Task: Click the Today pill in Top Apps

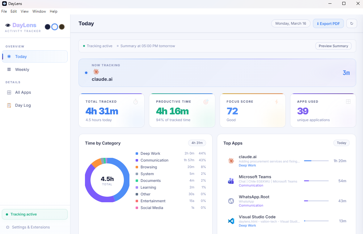Action: pyautogui.click(x=341, y=143)
